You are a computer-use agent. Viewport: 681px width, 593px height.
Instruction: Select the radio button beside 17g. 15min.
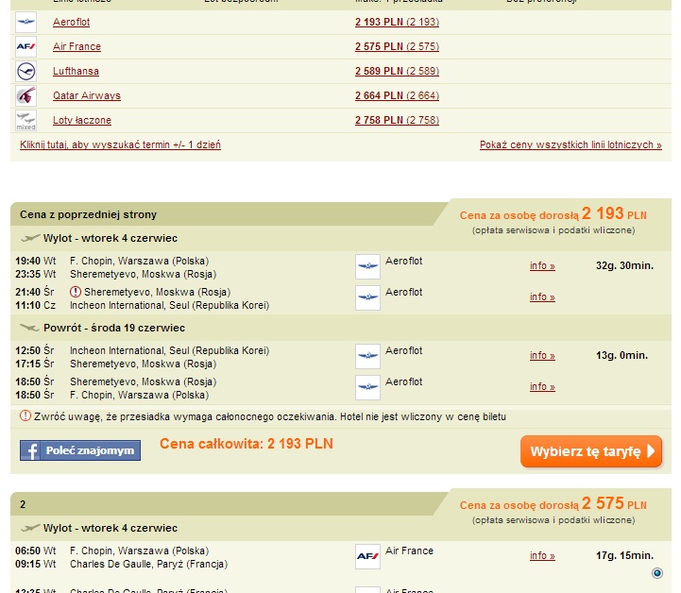click(x=657, y=573)
